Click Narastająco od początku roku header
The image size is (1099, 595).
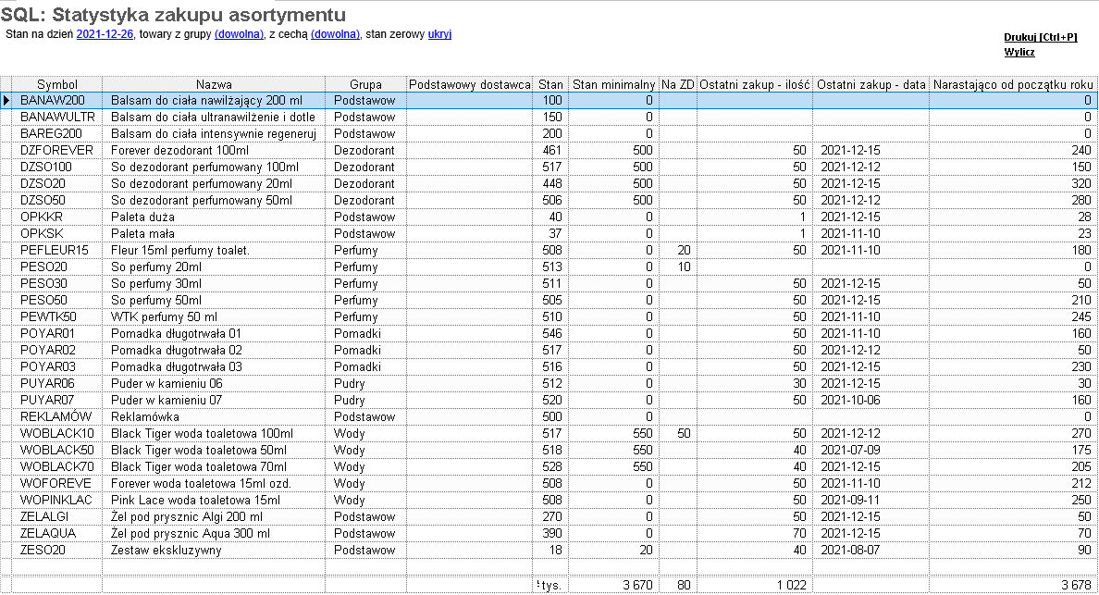tap(1014, 84)
